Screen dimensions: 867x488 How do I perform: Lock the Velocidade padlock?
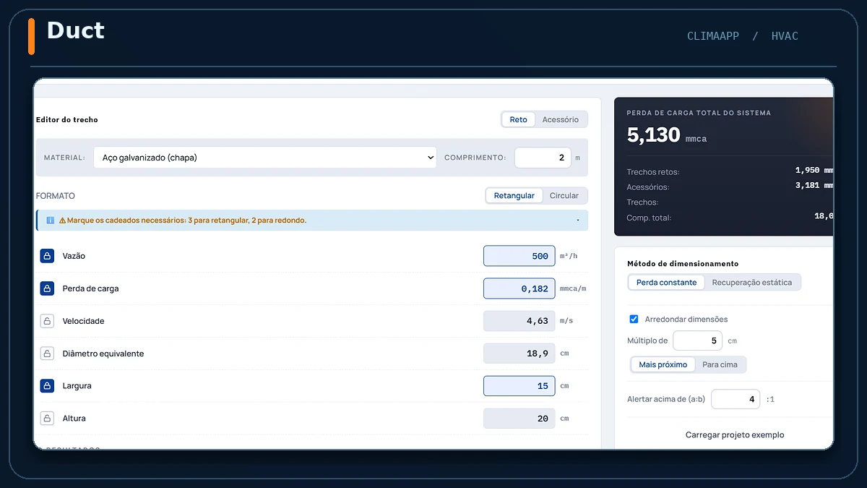tap(47, 321)
